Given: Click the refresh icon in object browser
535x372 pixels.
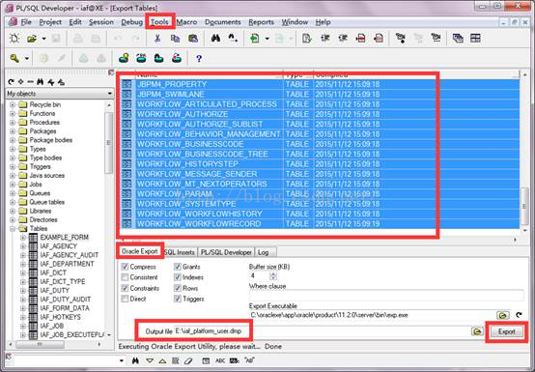Looking at the screenshot, I should (x=11, y=82).
